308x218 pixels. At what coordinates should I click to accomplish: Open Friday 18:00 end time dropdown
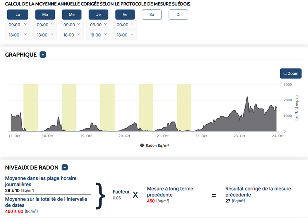click(125, 35)
